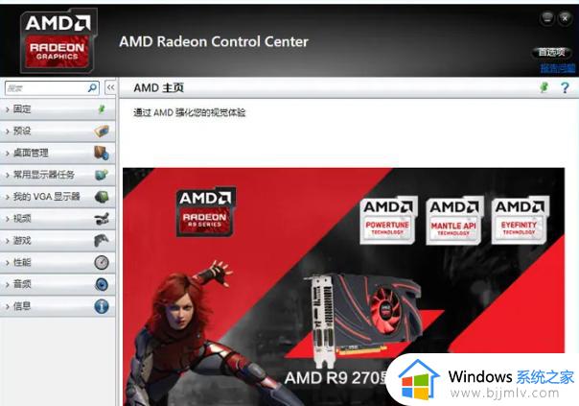The width and height of the screenshot is (579, 406).
Task: Click the AMD Eyefinity Technology badge
Action: click(x=520, y=221)
